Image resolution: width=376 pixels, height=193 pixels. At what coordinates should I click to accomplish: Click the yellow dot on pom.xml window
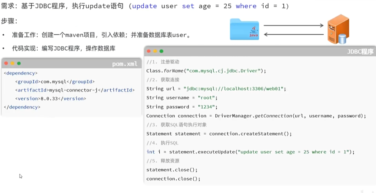12,63
